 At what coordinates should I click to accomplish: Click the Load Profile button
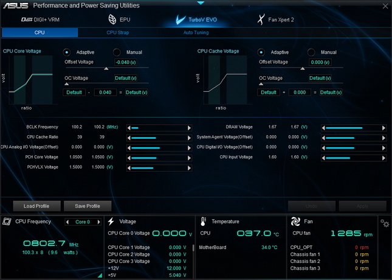coord(36,206)
